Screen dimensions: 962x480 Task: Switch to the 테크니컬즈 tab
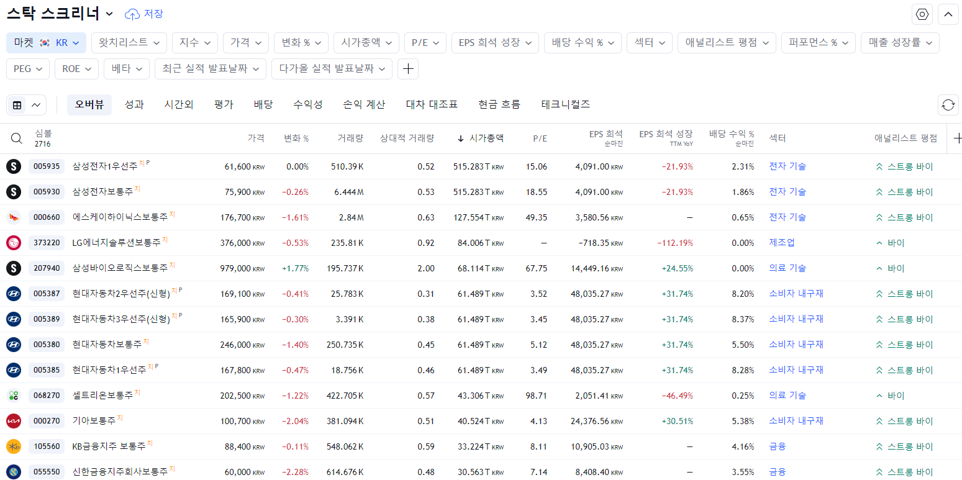pyautogui.click(x=566, y=105)
